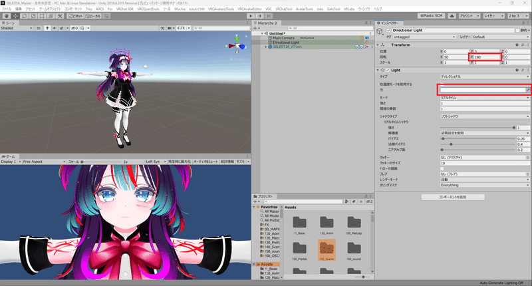Open the 2 by 3 layout dropdown
Image resolution: width=532 pixels, height=286 pixels.
click(518, 16)
